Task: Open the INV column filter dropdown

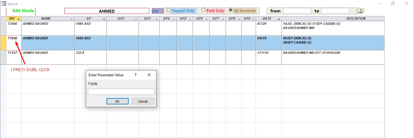Action: point(19,19)
